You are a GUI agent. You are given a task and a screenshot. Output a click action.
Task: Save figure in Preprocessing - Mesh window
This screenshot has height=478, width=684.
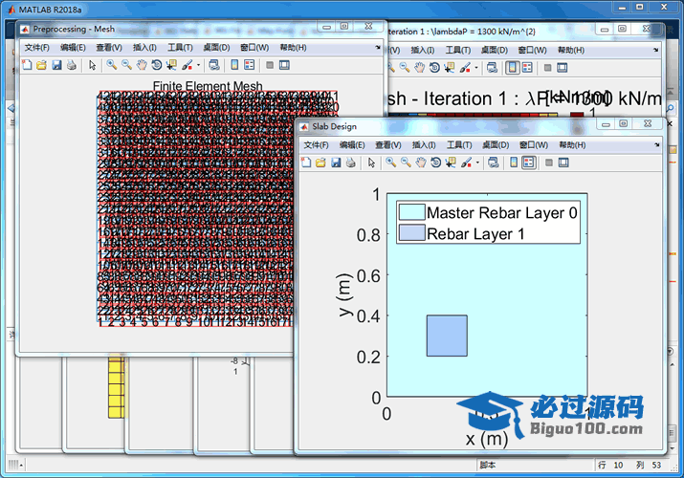point(56,65)
